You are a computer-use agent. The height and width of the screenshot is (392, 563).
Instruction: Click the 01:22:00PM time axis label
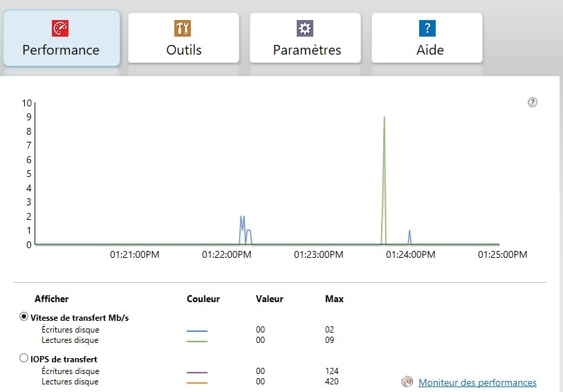tap(227, 255)
